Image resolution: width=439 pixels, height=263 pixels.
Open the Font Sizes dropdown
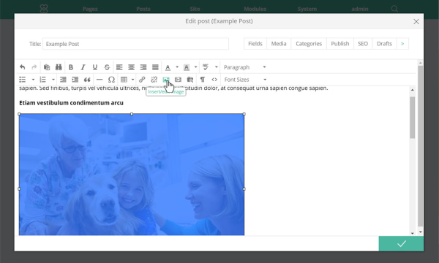click(x=245, y=80)
